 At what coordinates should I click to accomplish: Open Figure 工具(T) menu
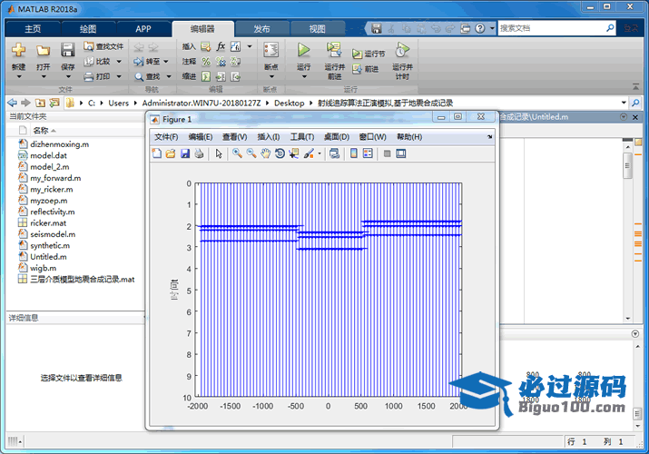pos(301,137)
